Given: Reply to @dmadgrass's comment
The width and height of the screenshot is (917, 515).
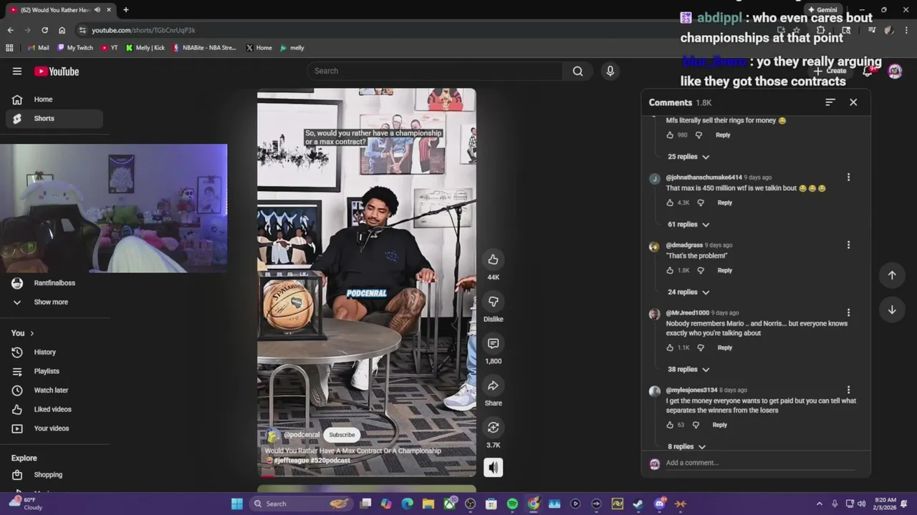Looking at the screenshot, I should 725,270.
